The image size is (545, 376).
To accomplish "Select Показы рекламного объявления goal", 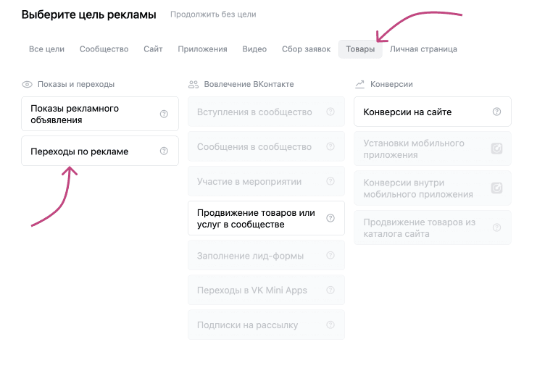I will click(80, 114).
